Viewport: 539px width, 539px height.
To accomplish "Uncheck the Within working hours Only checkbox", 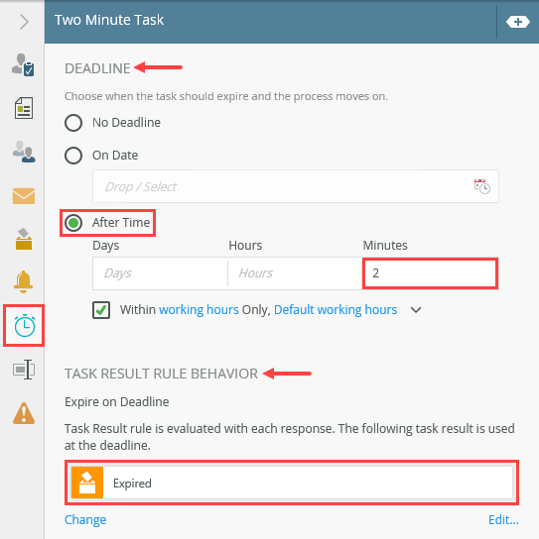I will pos(101,310).
